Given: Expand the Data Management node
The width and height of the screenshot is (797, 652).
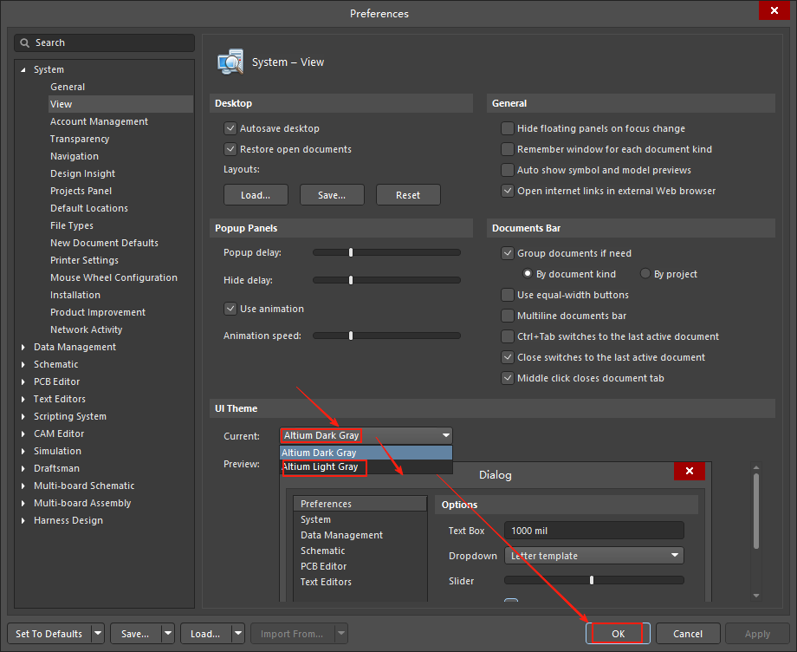Looking at the screenshot, I should pos(23,348).
